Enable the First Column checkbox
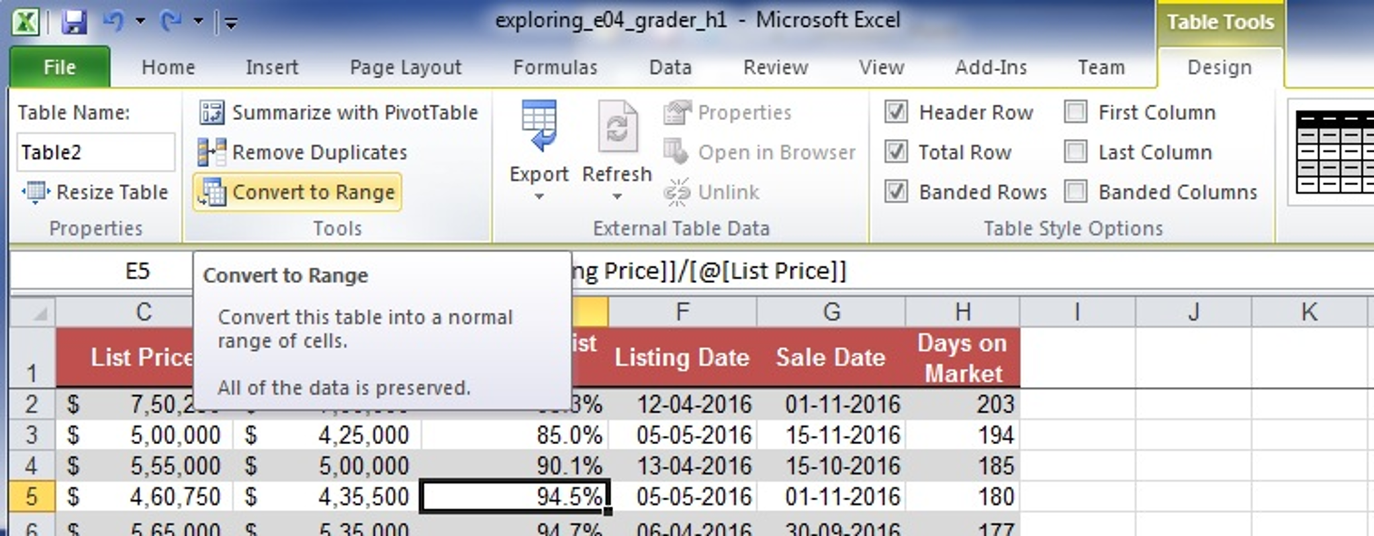The image size is (1374, 536). [x=1075, y=112]
